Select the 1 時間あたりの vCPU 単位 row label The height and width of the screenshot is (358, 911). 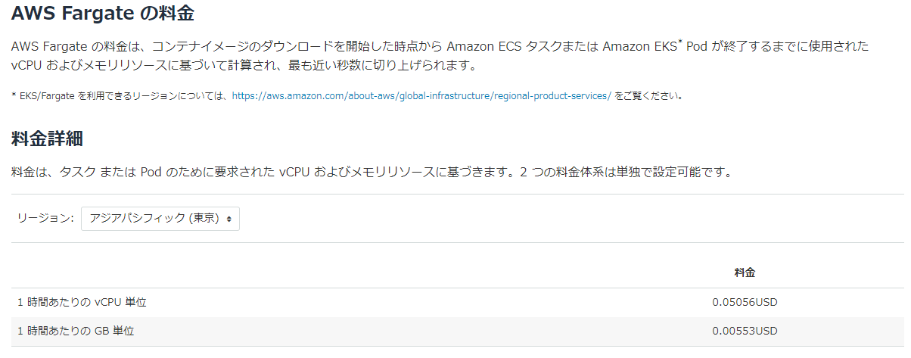coord(82,302)
